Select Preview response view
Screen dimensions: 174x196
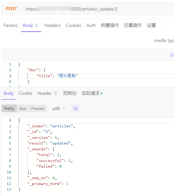[x=38, y=108]
